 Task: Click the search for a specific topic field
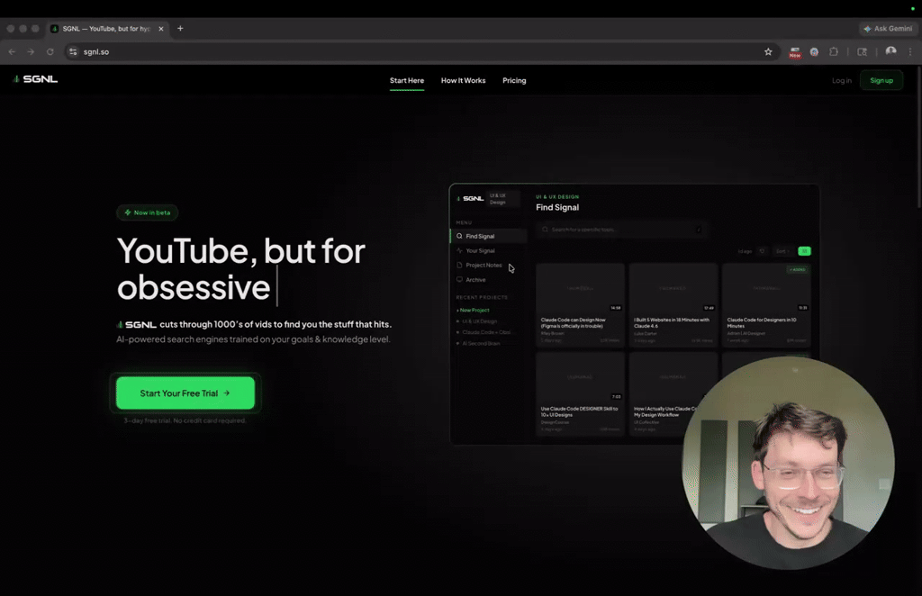click(621, 230)
